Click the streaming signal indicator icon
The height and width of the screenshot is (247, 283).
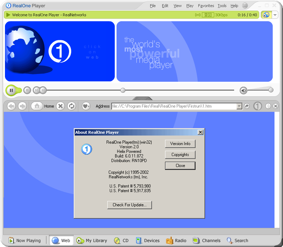198,15
